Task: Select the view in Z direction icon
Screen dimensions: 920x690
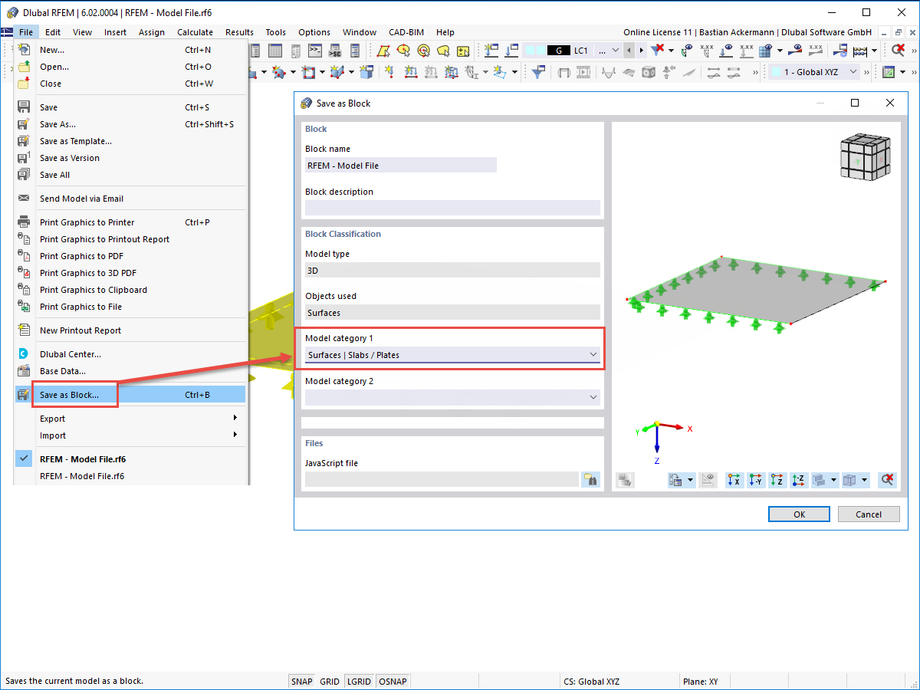Action: pos(776,479)
